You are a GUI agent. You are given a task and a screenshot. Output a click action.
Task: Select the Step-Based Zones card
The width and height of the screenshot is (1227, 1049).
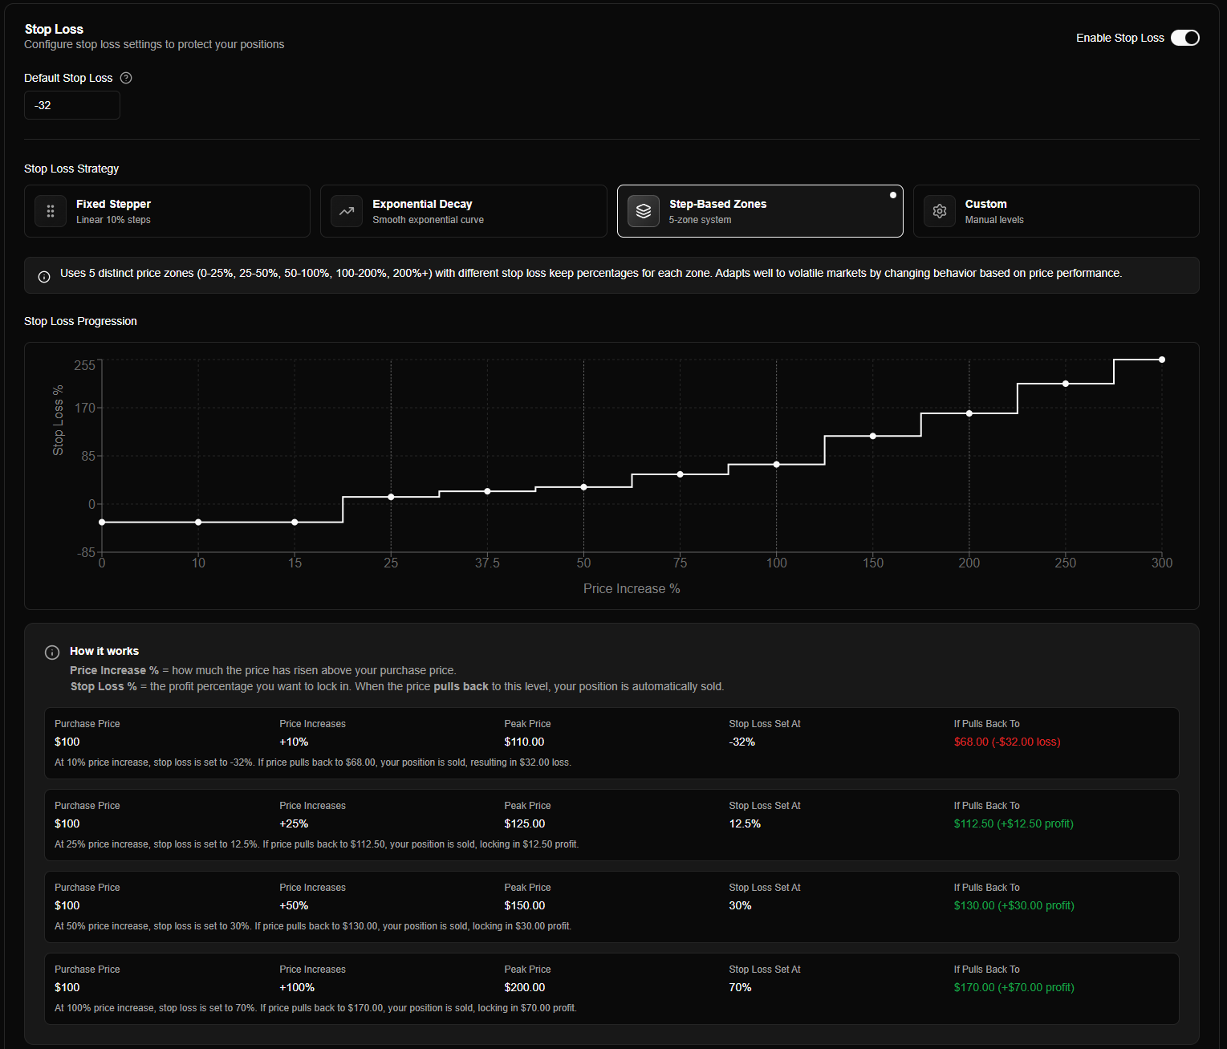(759, 211)
